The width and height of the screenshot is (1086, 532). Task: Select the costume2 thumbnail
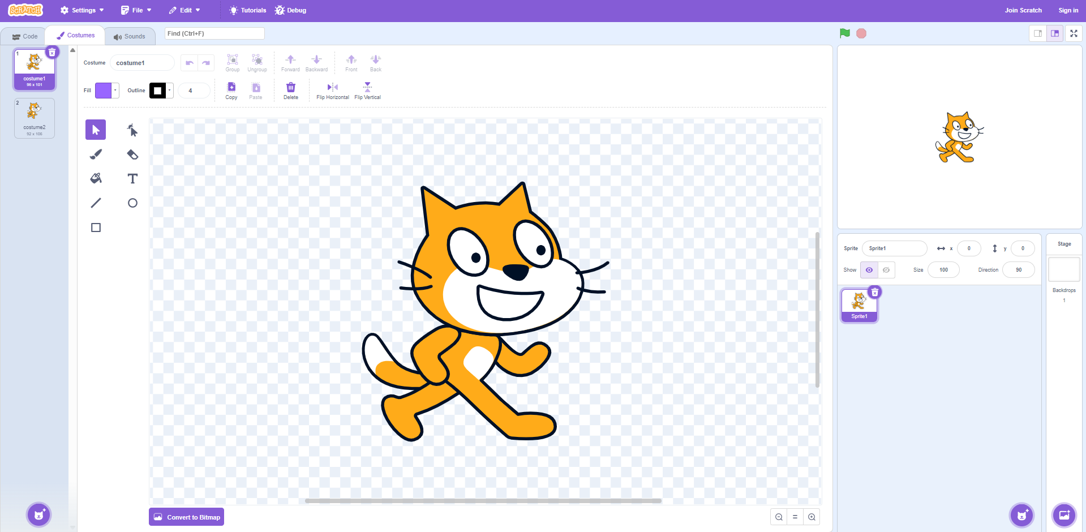[x=35, y=118]
